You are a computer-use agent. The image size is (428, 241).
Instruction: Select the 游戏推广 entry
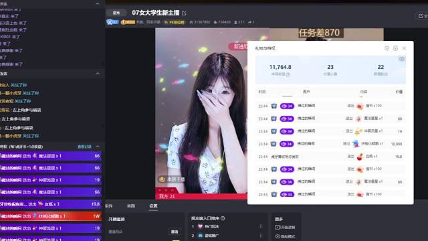(212, 236)
